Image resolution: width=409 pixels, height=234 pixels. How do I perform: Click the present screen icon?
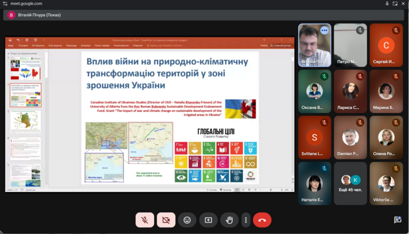[208, 220]
